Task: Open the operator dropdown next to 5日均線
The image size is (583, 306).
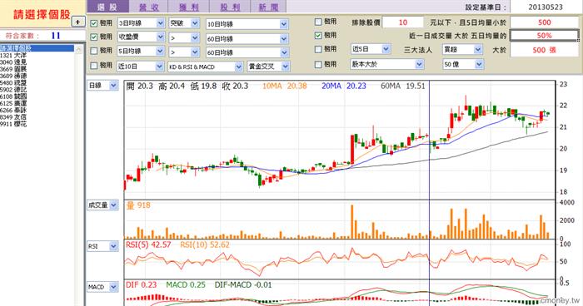Action: [x=184, y=52]
